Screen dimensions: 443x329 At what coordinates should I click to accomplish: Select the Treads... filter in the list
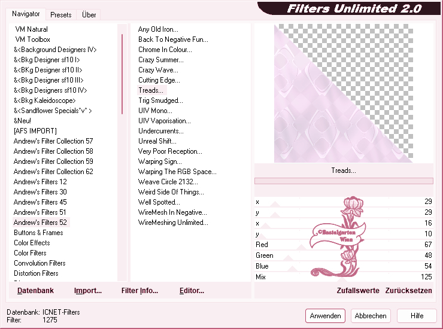click(150, 90)
